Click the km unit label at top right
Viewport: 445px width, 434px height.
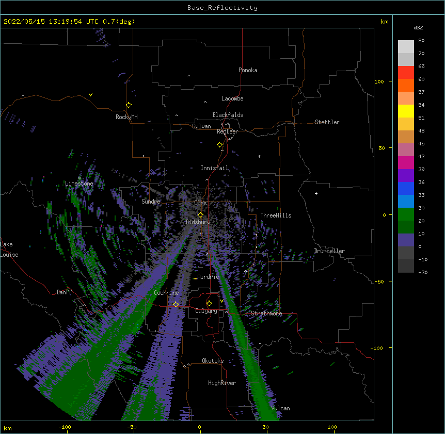(x=384, y=22)
